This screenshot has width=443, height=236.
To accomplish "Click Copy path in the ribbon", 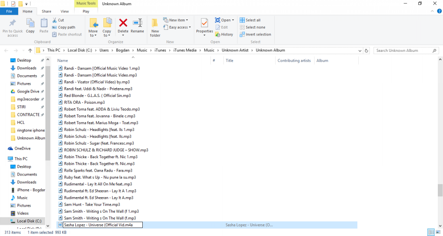I will 64,27.
